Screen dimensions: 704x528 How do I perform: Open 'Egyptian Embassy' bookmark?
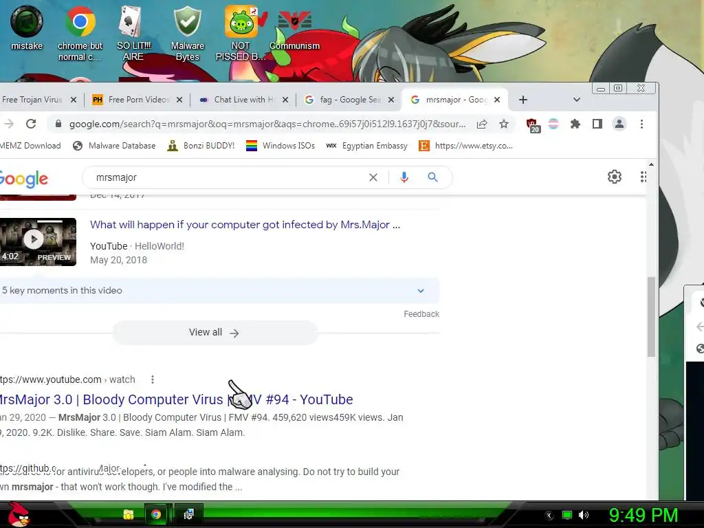click(367, 146)
